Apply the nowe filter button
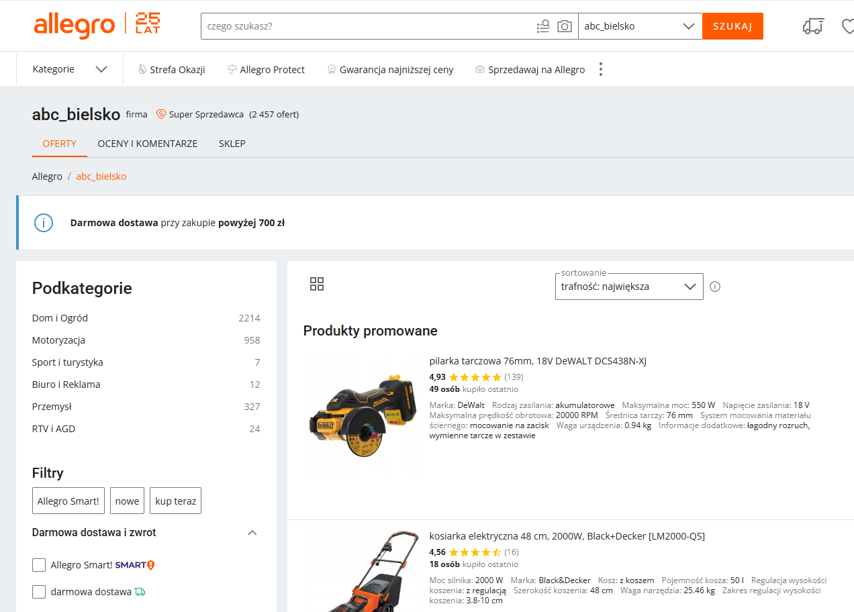Viewport: 854px width, 612px height. 127,501
